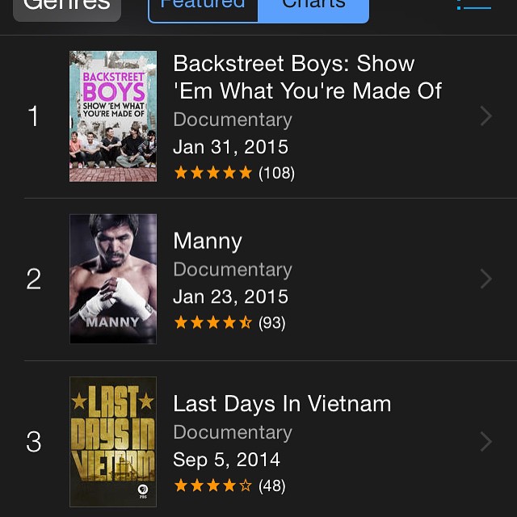Viewport: 517px width, 517px height.
Task: Tap the Last Days In Vietnam poster
Action: [x=113, y=441]
